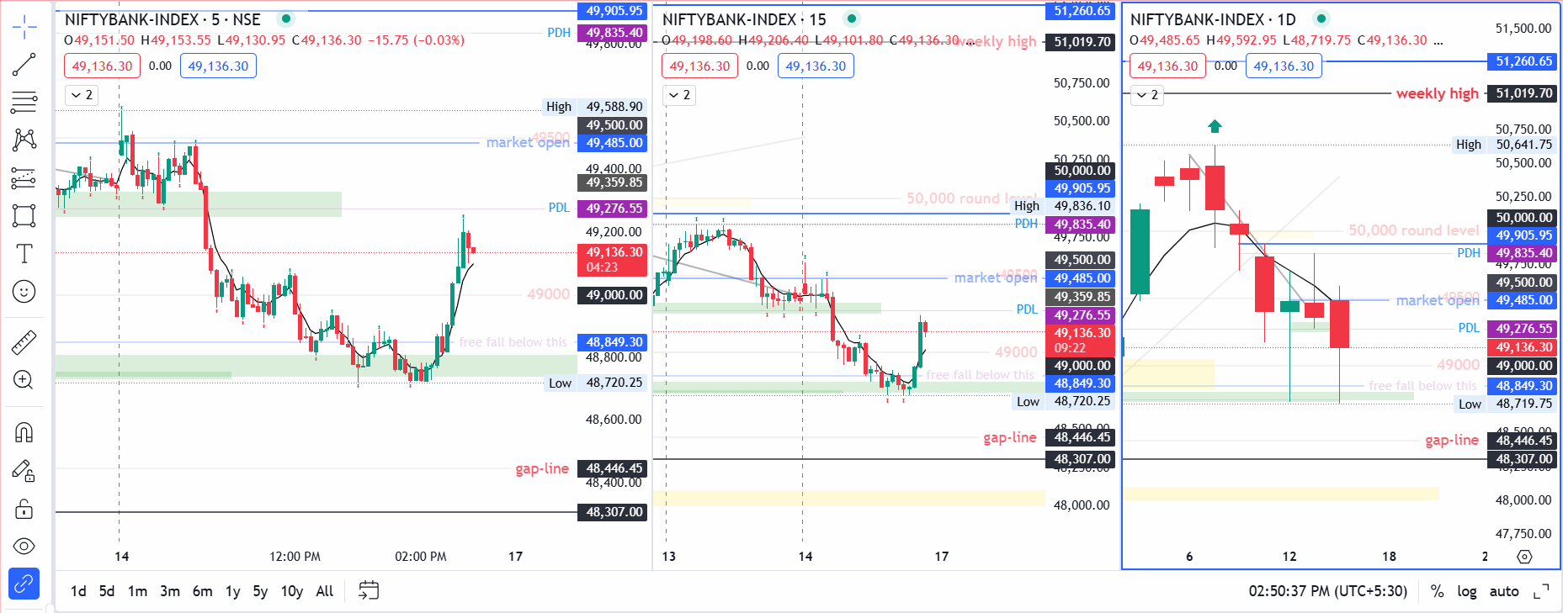Select the crosshair cursor tool
Image resolution: width=1563 pixels, height=613 pixels.
(x=24, y=27)
